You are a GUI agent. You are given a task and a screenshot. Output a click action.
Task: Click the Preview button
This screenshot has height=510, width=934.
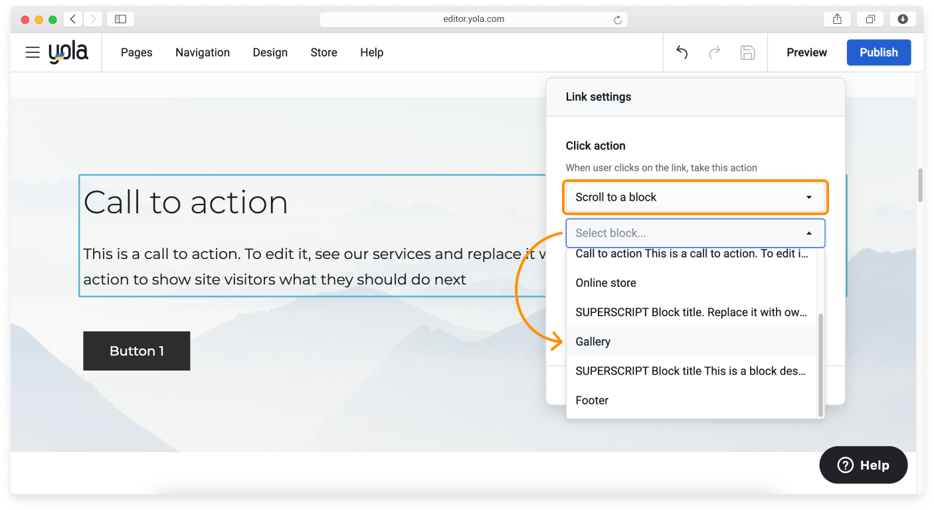806,52
